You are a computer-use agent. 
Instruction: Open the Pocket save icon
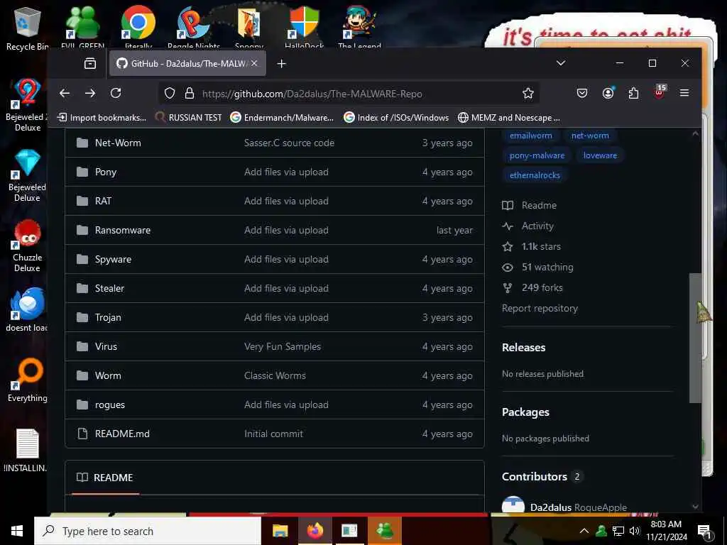click(582, 93)
